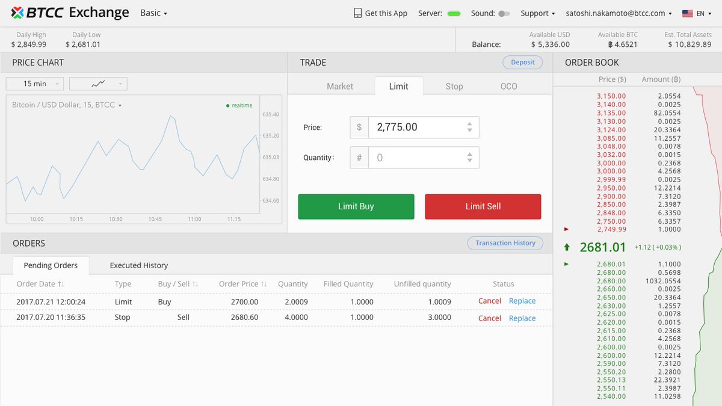The width and height of the screenshot is (722, 406).
Task: Click the green up arrow beside 2681.01
Action: tap(567, 247)
